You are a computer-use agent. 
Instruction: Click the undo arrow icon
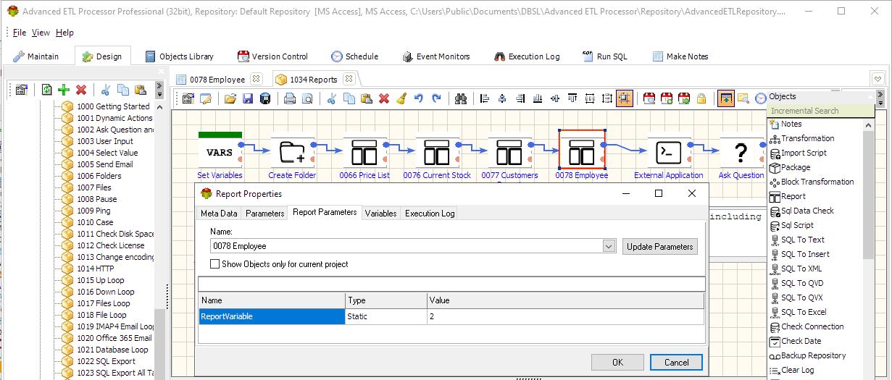click(418, 99)
